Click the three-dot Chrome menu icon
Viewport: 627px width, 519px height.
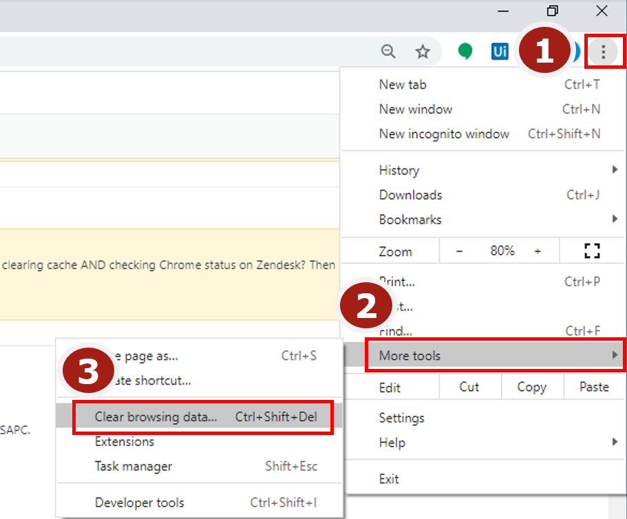[x=604, y=52]
